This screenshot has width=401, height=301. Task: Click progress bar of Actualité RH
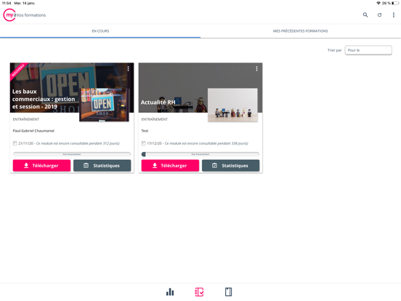pyautogui.click(x=200, y=154)
